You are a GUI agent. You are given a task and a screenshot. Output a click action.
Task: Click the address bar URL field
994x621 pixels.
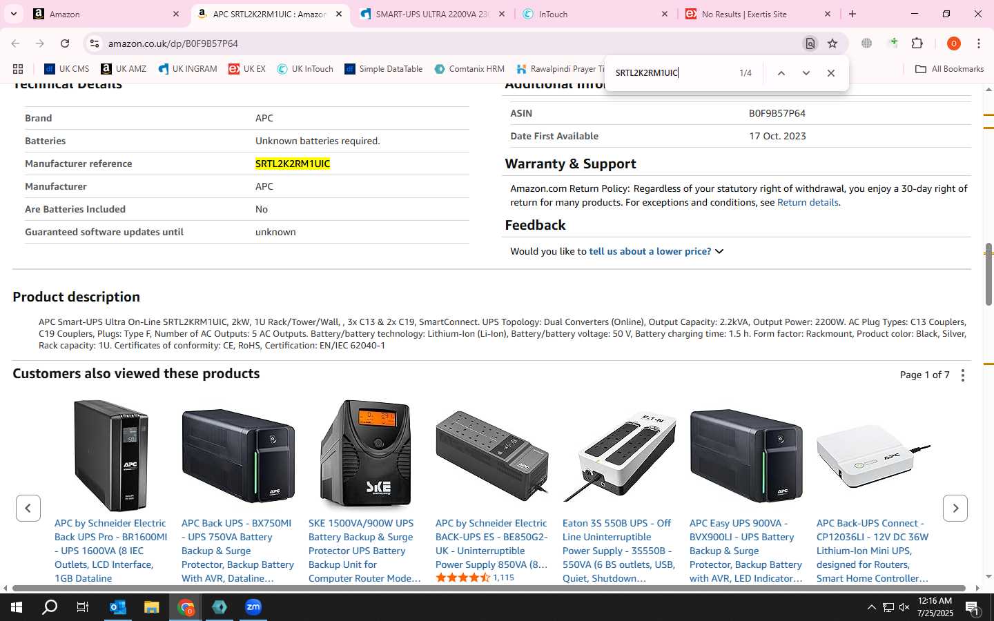[449, 43]
